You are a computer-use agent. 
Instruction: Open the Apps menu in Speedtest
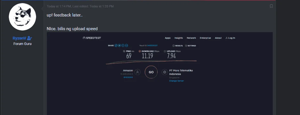click(168, 38)
